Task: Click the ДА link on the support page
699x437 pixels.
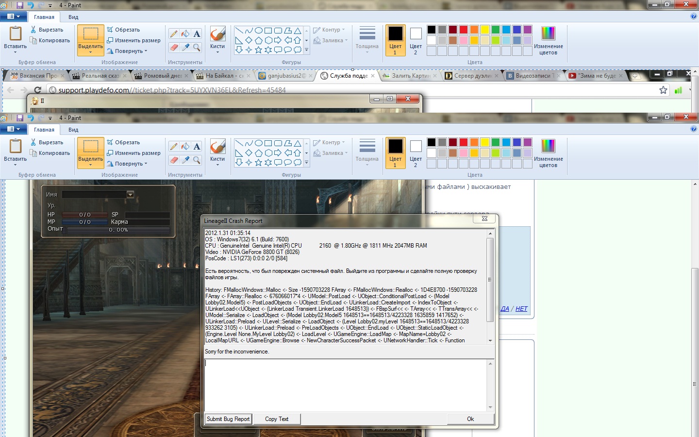Action: [505, 309]
